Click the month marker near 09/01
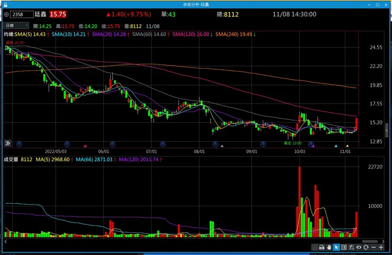The height and width of the screenshot is (255, 392). tap(263, 144)
